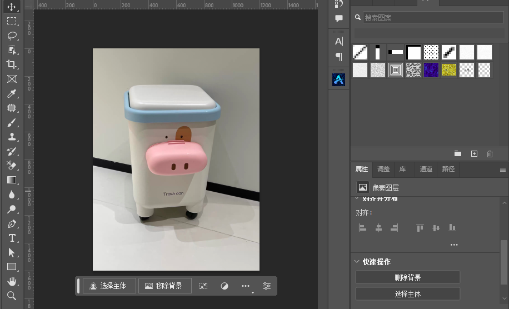Select the yellow textured pattern swatch

(x=449, y=70)
